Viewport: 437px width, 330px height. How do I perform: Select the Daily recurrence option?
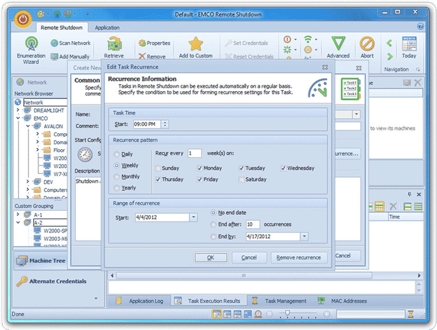point(123,154)
